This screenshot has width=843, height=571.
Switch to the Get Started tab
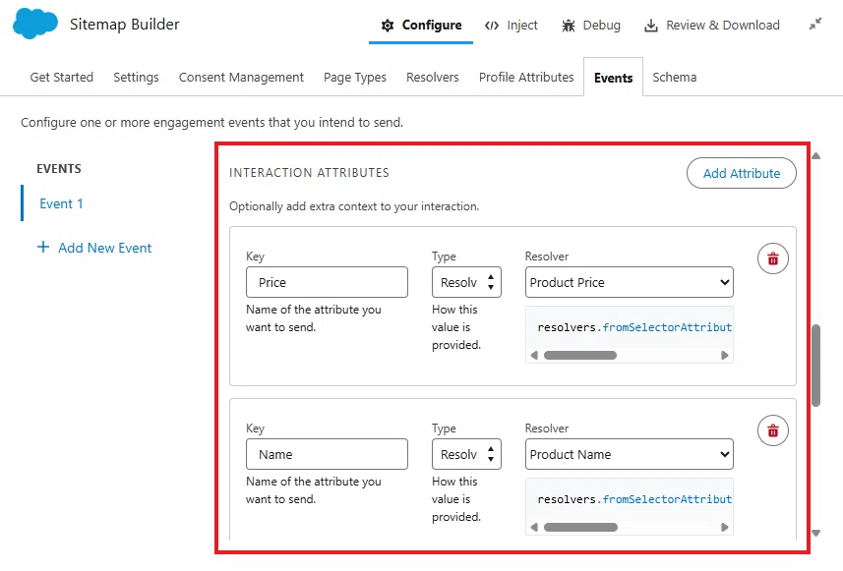click(x=62, y=78)
